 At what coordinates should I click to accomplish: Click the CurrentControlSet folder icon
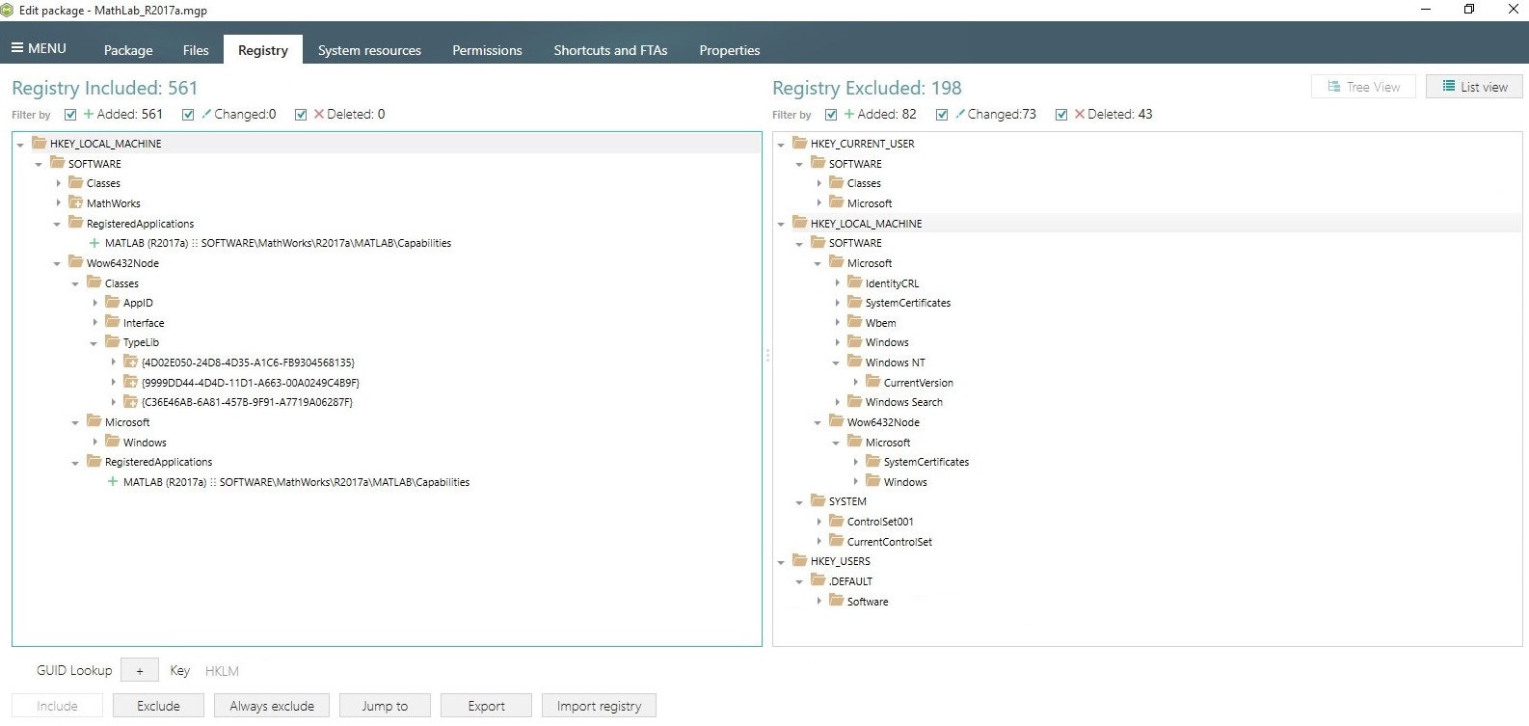(x=836, y=541)
